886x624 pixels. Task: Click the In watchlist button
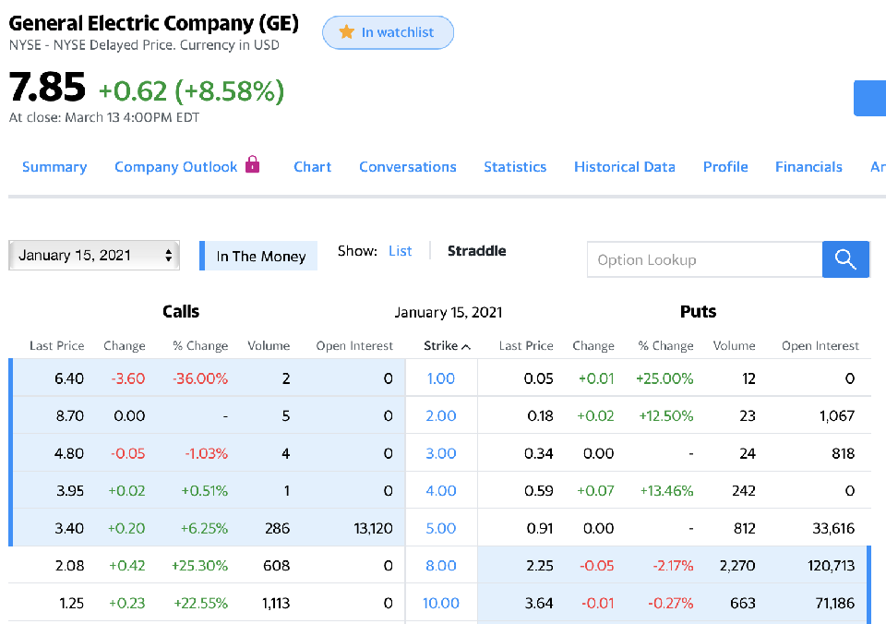(x=388, y=32)
